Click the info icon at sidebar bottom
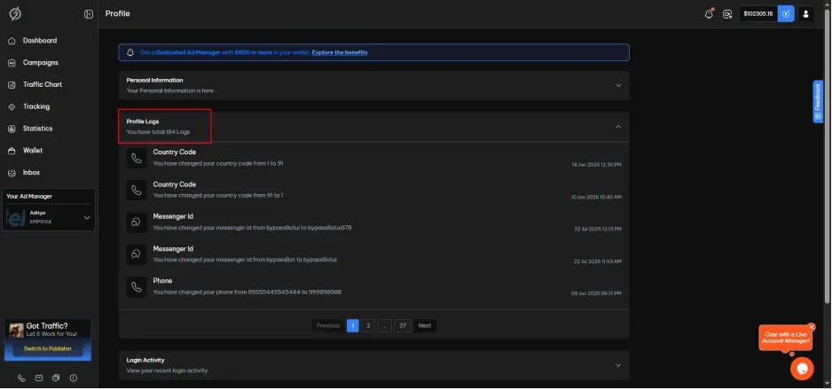This screenshot has width=832, height=390. coord(74,378)
